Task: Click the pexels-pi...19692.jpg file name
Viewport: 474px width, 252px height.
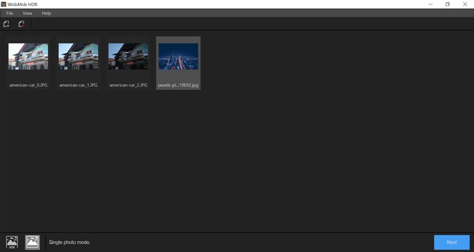Action: pos(178,85)
